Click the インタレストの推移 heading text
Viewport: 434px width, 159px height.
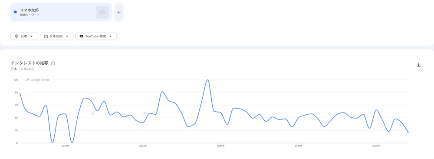coord(30,63)
